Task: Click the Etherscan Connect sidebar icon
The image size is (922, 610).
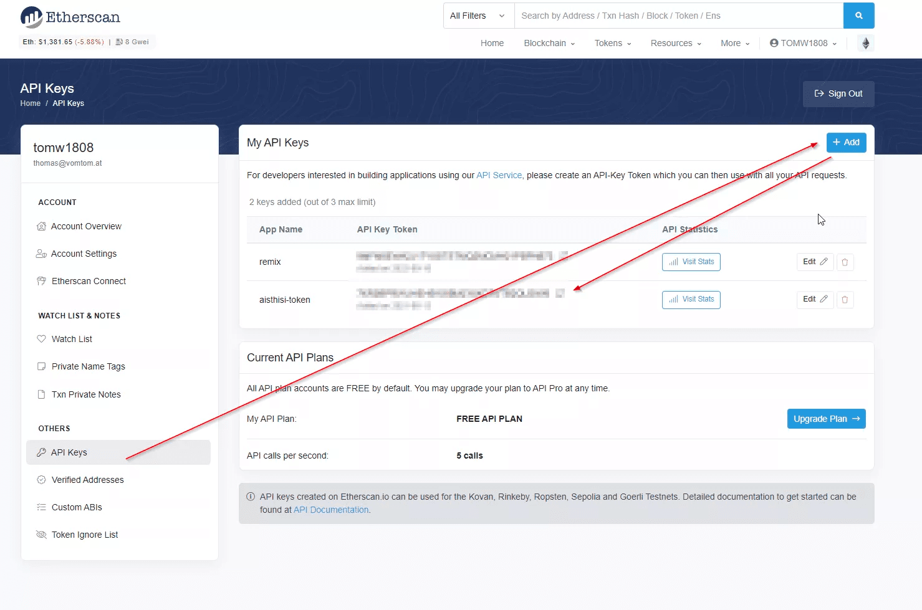Action: pos(41,281)
